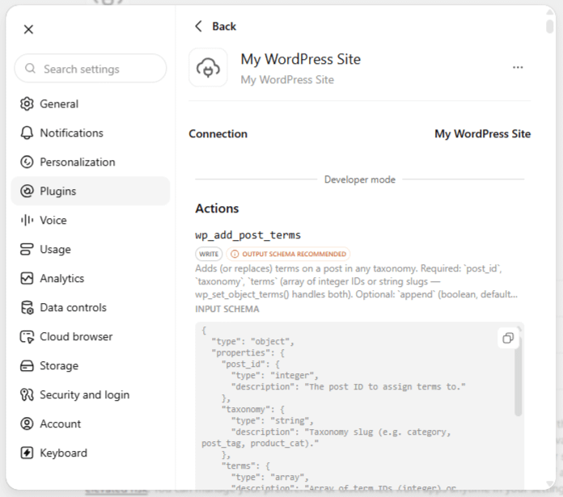Click the back chevron arrow
This screenshot has width=563, height=497.
[198, 26]
